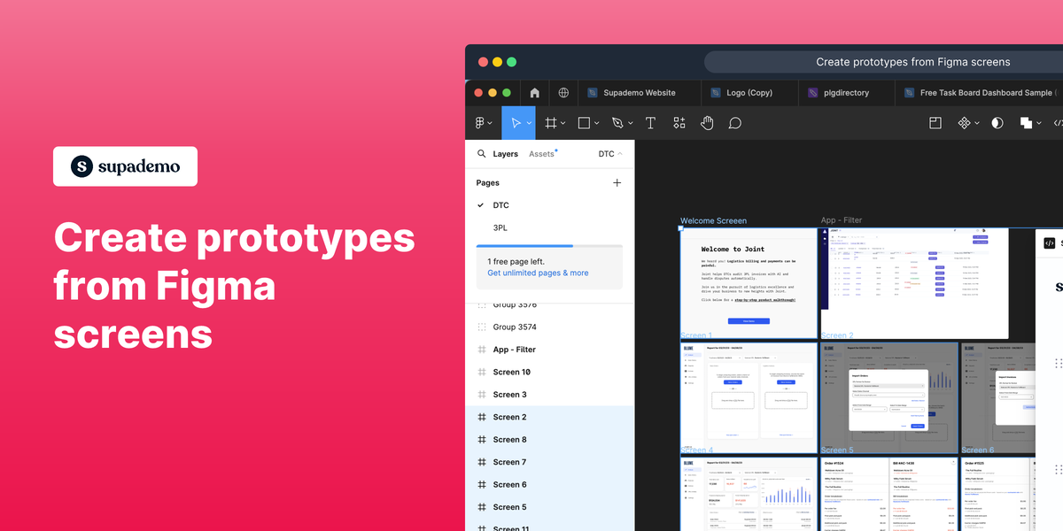The image size is (1063, 531).
Task: Select the Hand tool
Action: [x=707, y=122]
